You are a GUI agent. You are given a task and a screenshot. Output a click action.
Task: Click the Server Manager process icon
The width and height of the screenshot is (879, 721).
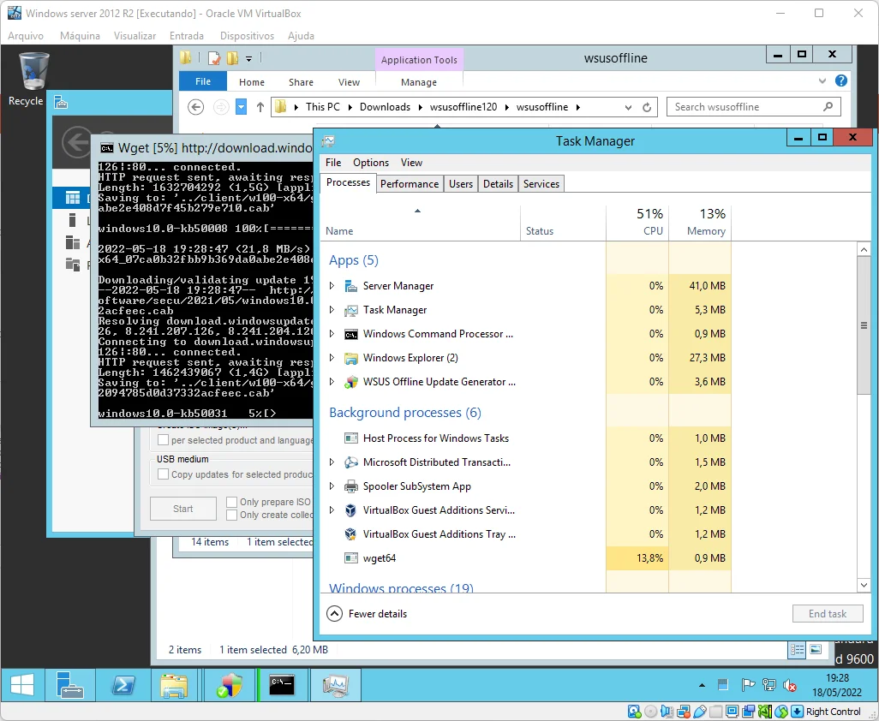point(351,286)
